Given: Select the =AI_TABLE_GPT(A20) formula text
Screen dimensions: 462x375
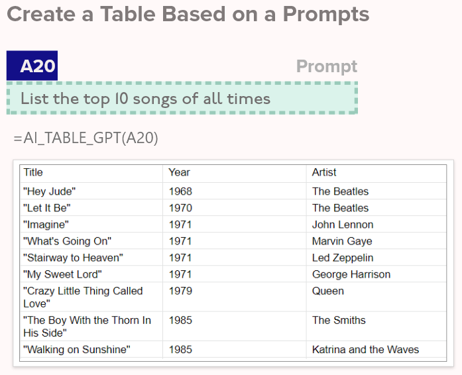Looking at the screenshot, I should pos(86,138).
